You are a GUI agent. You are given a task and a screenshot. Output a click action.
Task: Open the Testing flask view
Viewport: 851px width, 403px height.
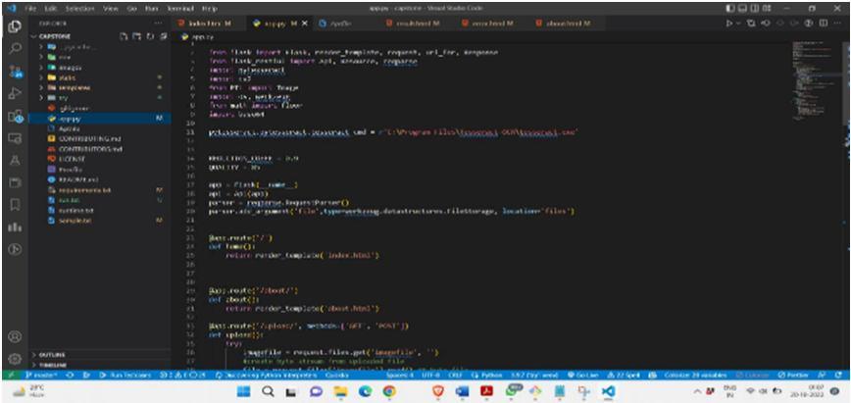(x=16, y=160)
